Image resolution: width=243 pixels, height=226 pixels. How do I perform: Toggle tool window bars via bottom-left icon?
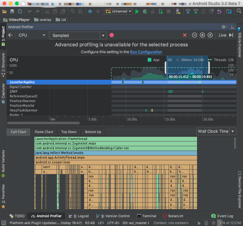click(3, 223)
